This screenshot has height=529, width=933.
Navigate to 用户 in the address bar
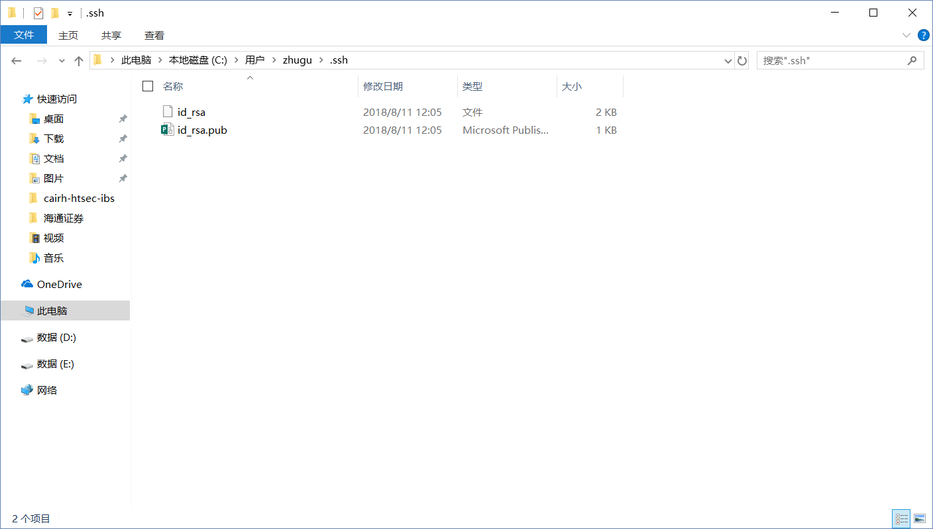coord(254,60)
